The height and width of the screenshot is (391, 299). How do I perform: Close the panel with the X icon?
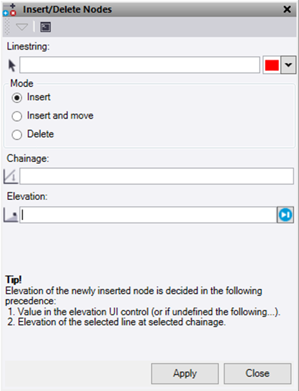[x=287, y=10]
